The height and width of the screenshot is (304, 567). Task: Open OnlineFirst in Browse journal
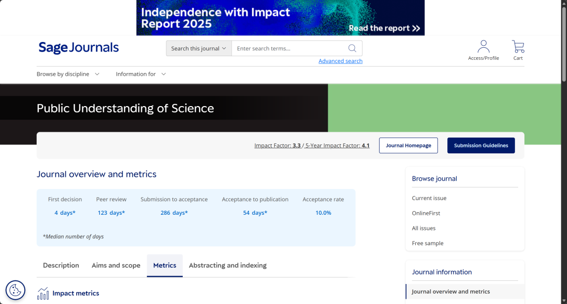click(x=426, y=213)
